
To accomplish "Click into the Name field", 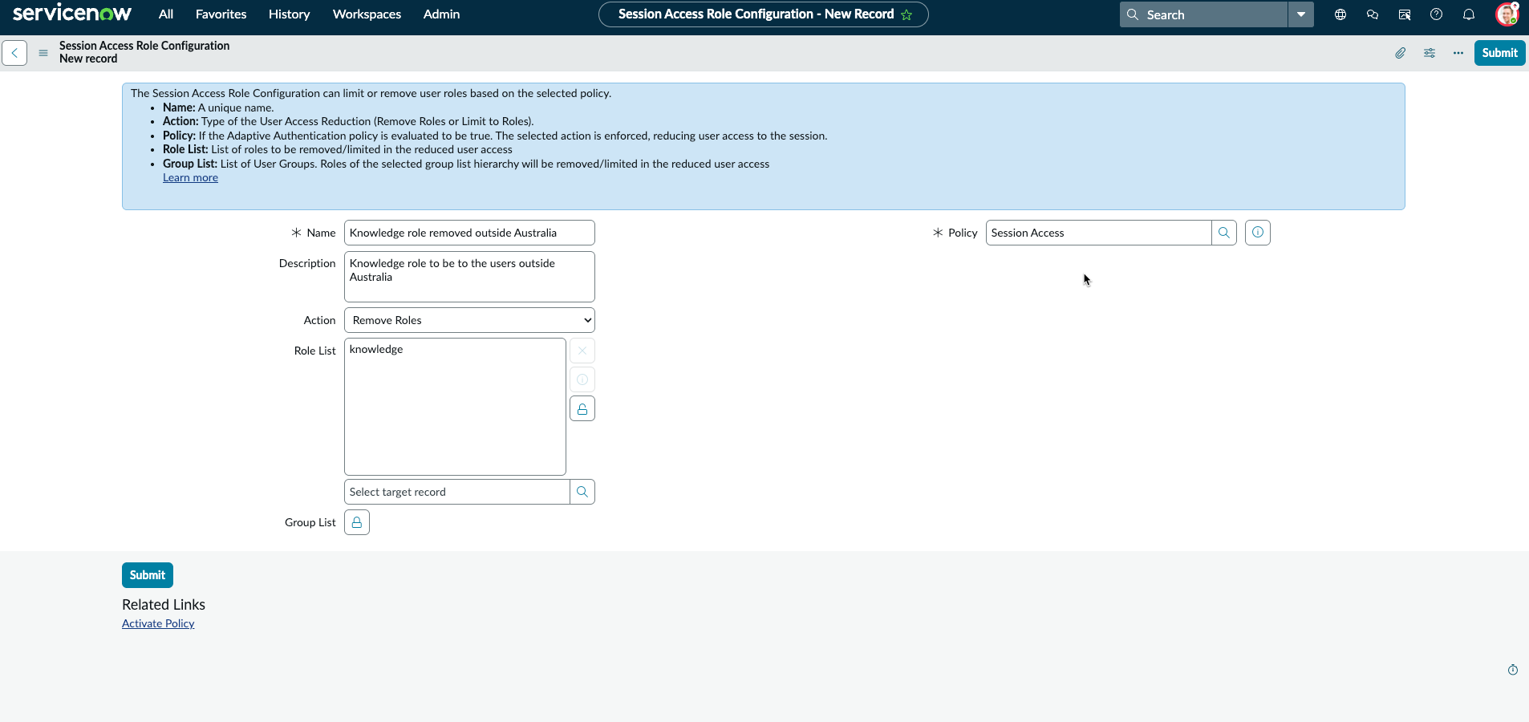I will coord(469,233).
